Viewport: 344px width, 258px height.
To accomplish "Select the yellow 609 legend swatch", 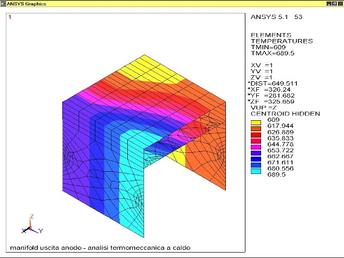I will click(256, 122).
